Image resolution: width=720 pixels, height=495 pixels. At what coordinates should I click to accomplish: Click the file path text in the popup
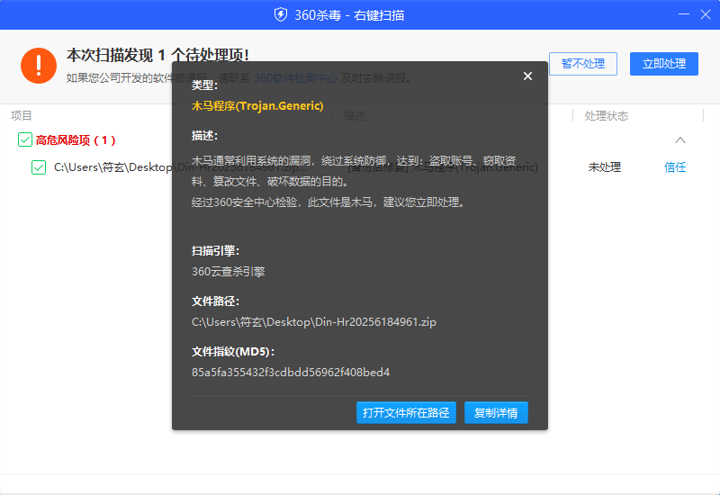314,322
